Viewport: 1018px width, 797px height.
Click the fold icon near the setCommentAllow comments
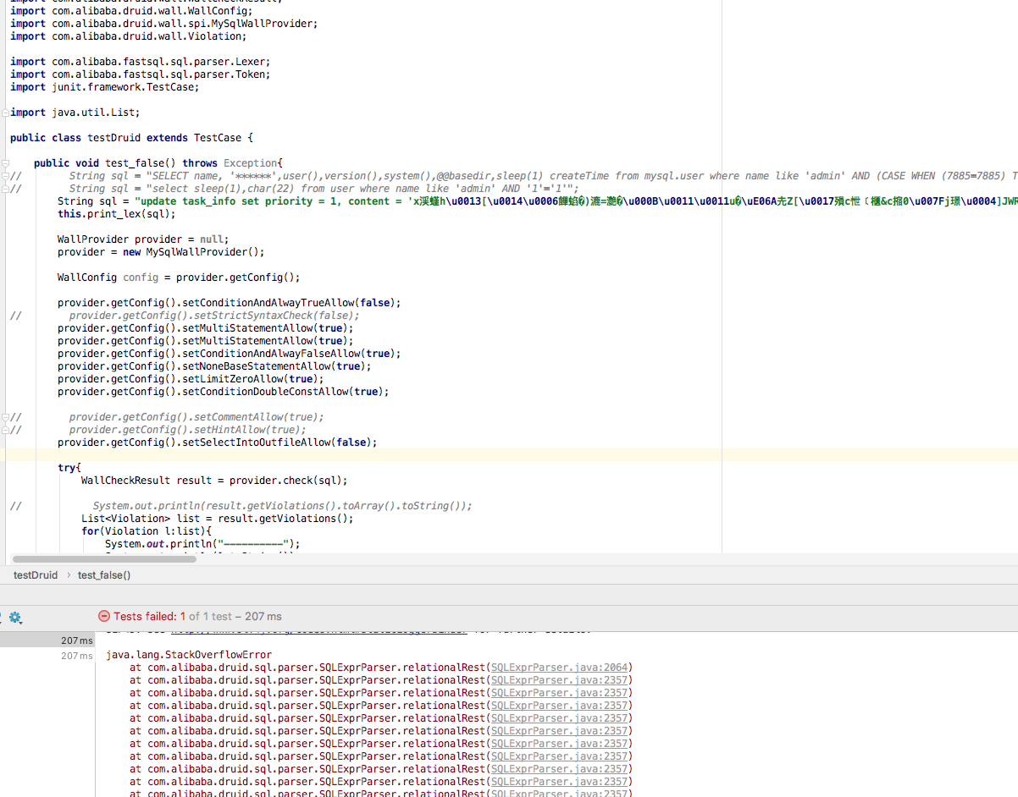3,416
